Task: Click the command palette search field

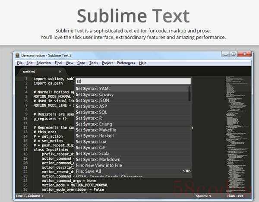Action: [x=133, y=81]
